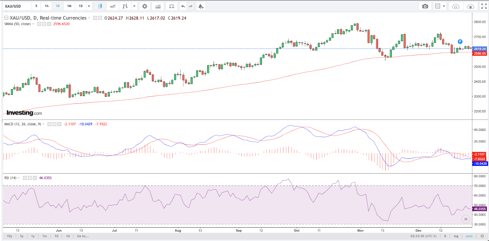Screen dimensions: 489x241
Task: Enter fullscreen mode
Action: (484, 6)
